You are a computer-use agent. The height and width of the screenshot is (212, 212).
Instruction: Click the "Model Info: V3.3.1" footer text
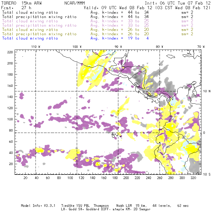click(38, 206)
